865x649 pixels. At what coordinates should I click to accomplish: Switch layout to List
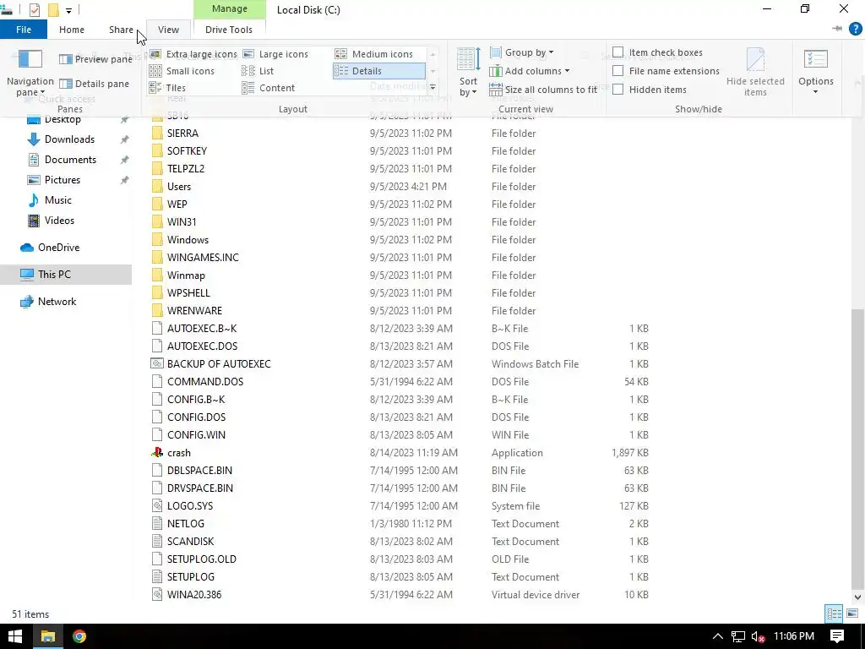coord(258,71)
